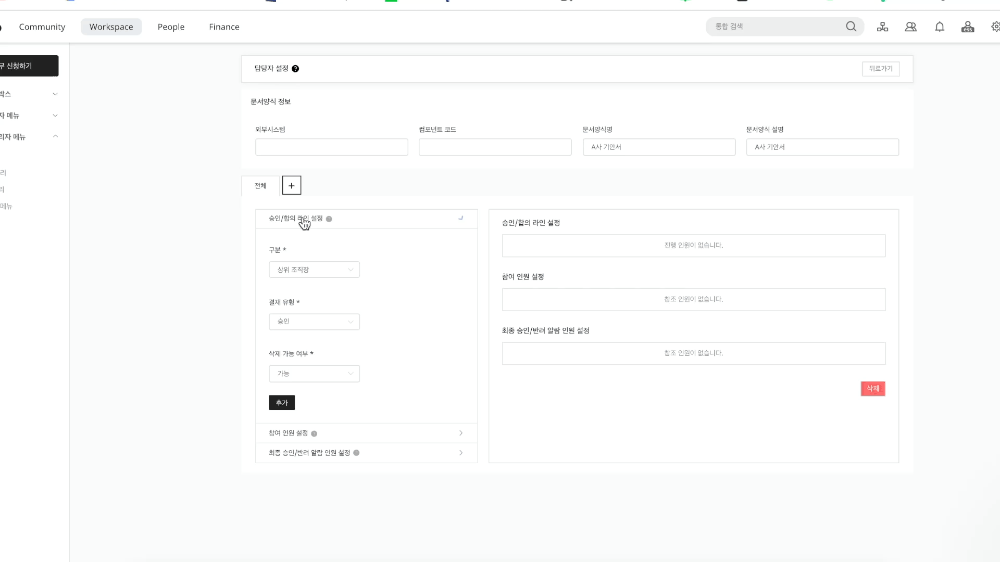The width and height of the screenshot is (1000, 562).
Task: Click the 뒤로가기 button
Action: click(x=881, y=69)
